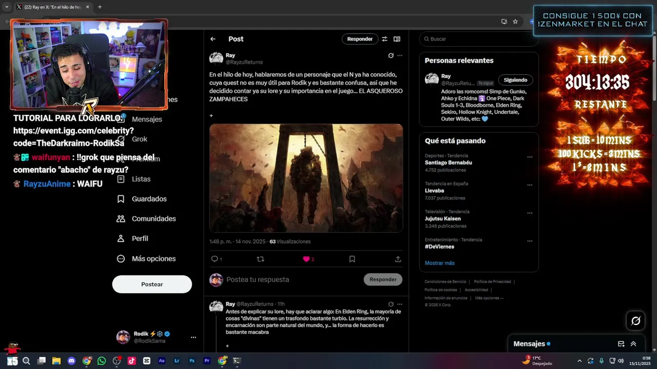This screenshot has width=657, height=369.
Task: Bookmark page with the star icon
Action: click(x=515, y=22)
